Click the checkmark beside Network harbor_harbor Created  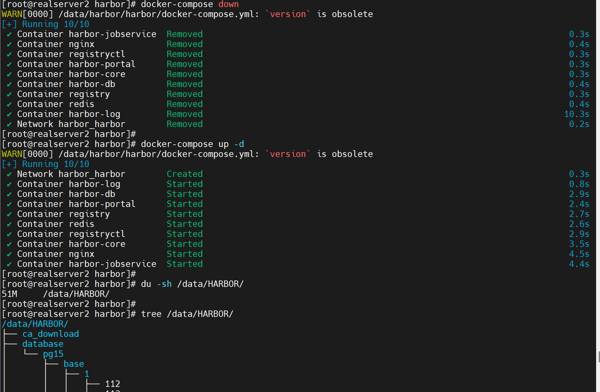pyautogui.click(x=9, y=174)
